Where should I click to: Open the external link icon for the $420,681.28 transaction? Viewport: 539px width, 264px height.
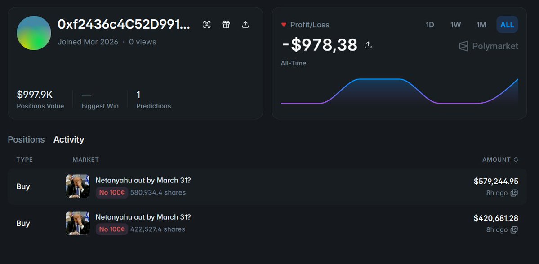click(514, 230)
